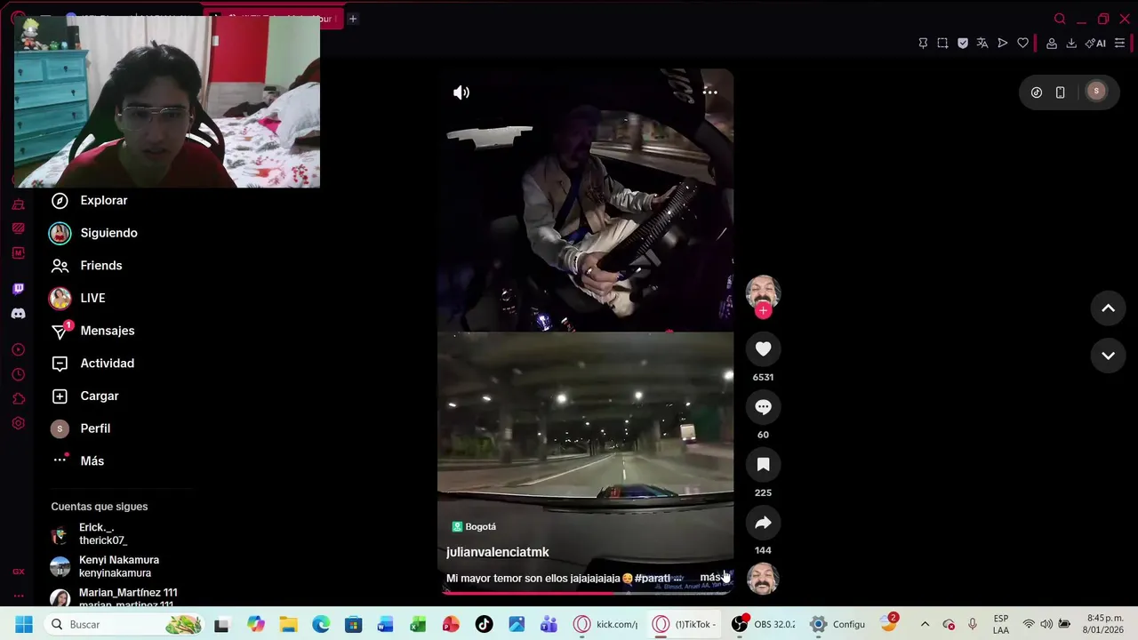The height and width of the screenshot is (640, 1138).
Task: Open ESP LAA language switcher
Action: (1001, 625)
